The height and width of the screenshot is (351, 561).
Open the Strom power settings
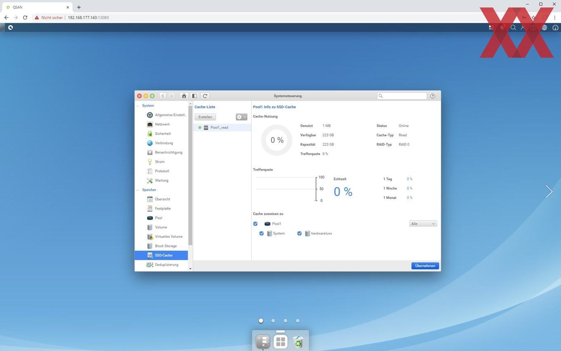[156, 162]
